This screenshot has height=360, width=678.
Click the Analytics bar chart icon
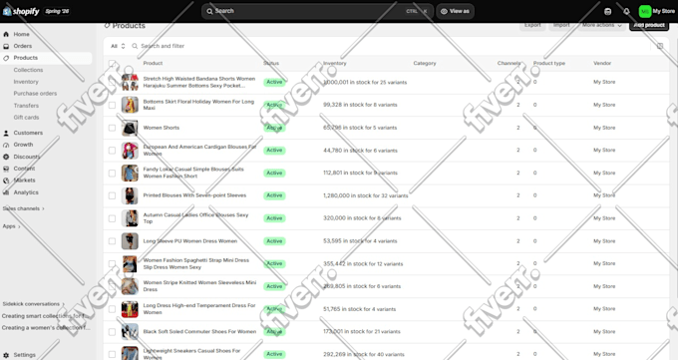point(6,192)
